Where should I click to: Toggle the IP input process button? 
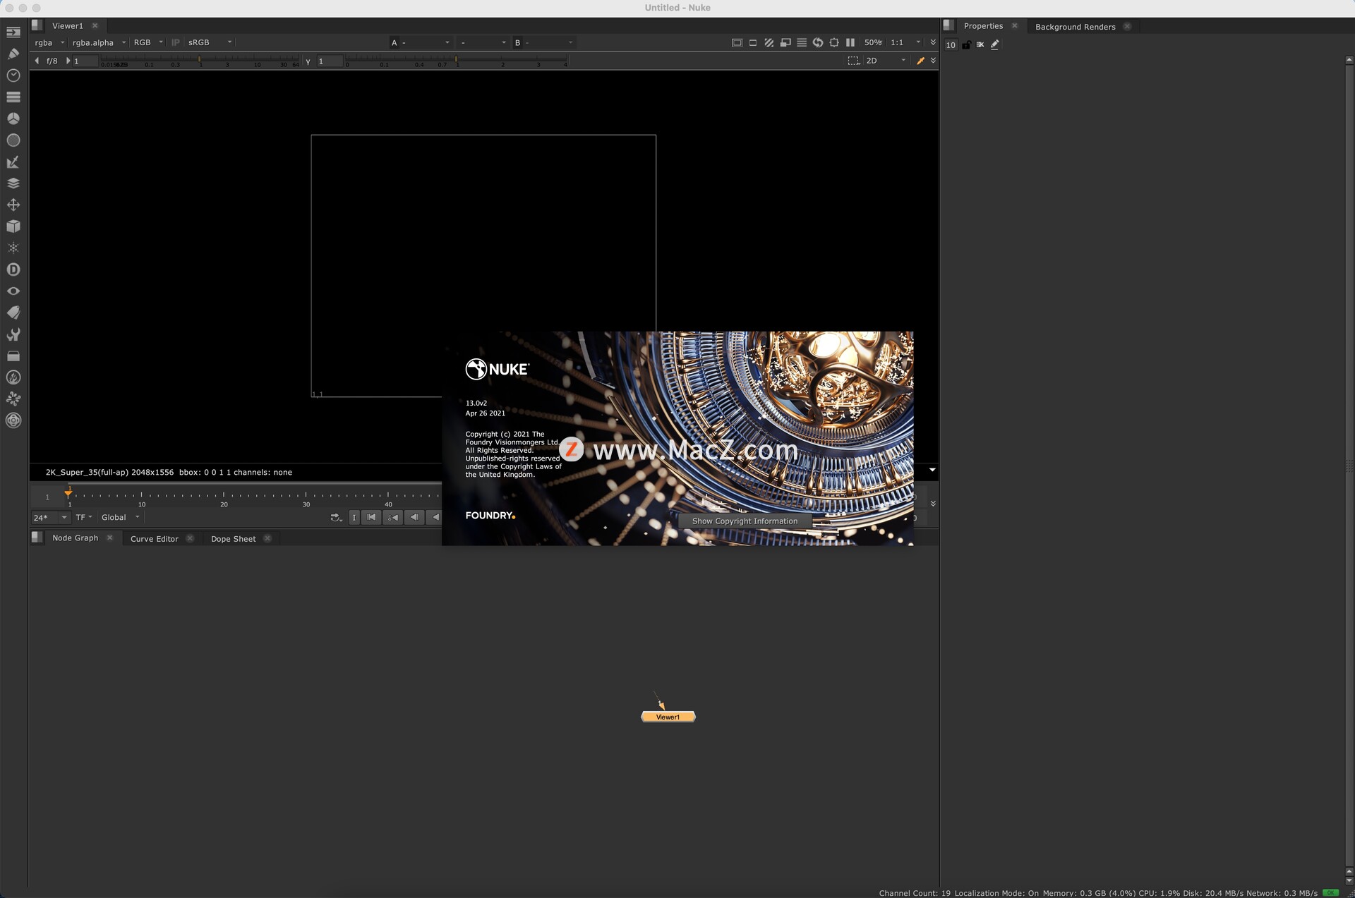(175, 42)
